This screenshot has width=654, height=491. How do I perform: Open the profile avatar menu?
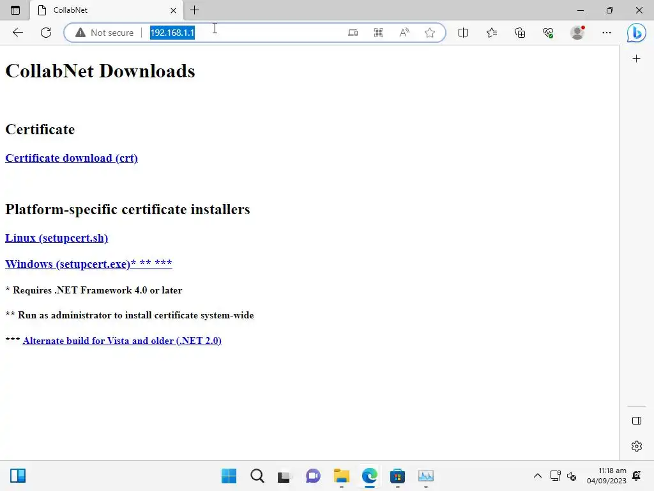click(x=577, y=33)
